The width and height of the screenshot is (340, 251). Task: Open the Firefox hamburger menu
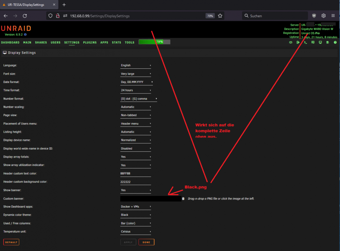pos(333,16)
